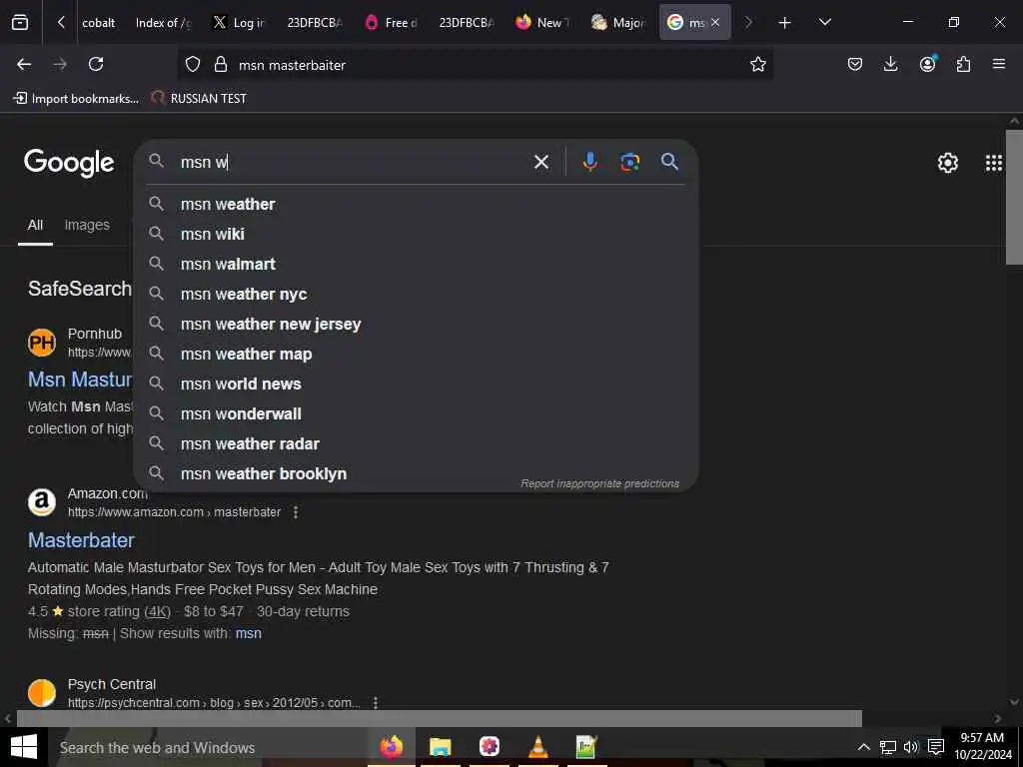Select suggestion msn wonderwall
Screen dimensions: 1023x767
pos(416,414)
